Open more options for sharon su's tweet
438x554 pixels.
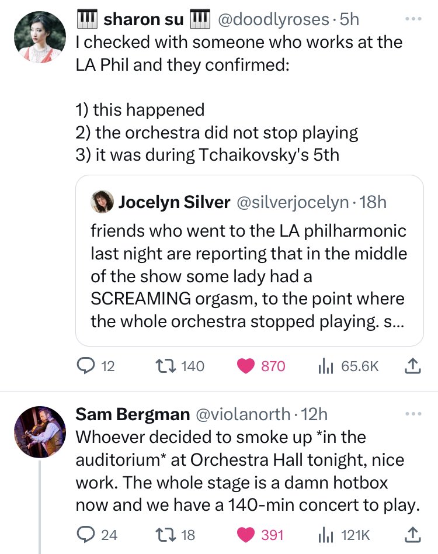click(x=413, y=19)
